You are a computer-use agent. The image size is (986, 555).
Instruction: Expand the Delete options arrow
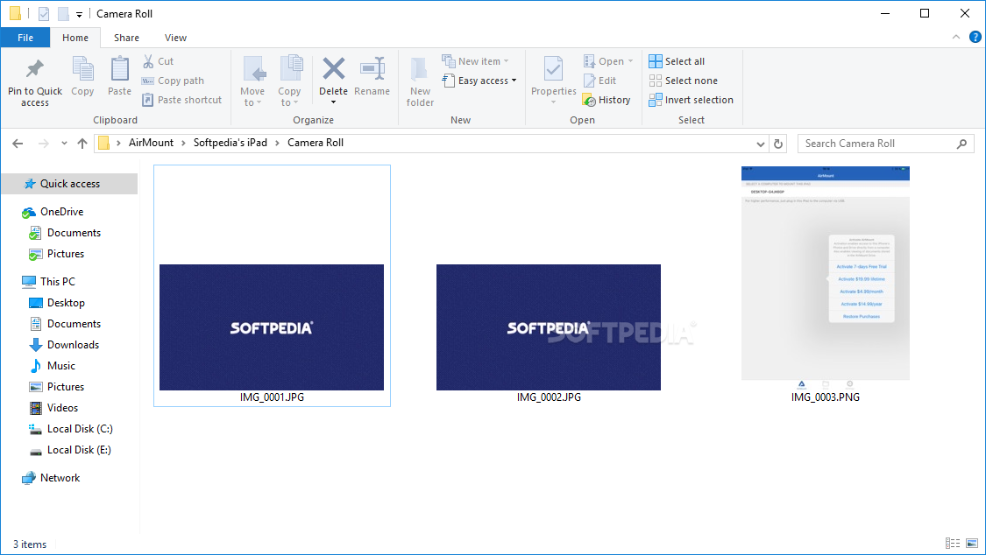333,102
